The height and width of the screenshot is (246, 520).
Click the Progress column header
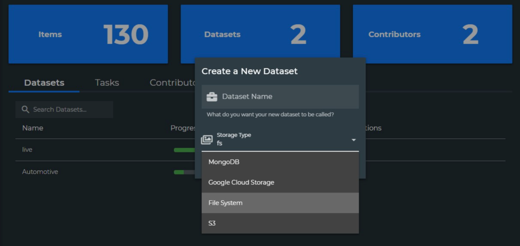(183, 128)
